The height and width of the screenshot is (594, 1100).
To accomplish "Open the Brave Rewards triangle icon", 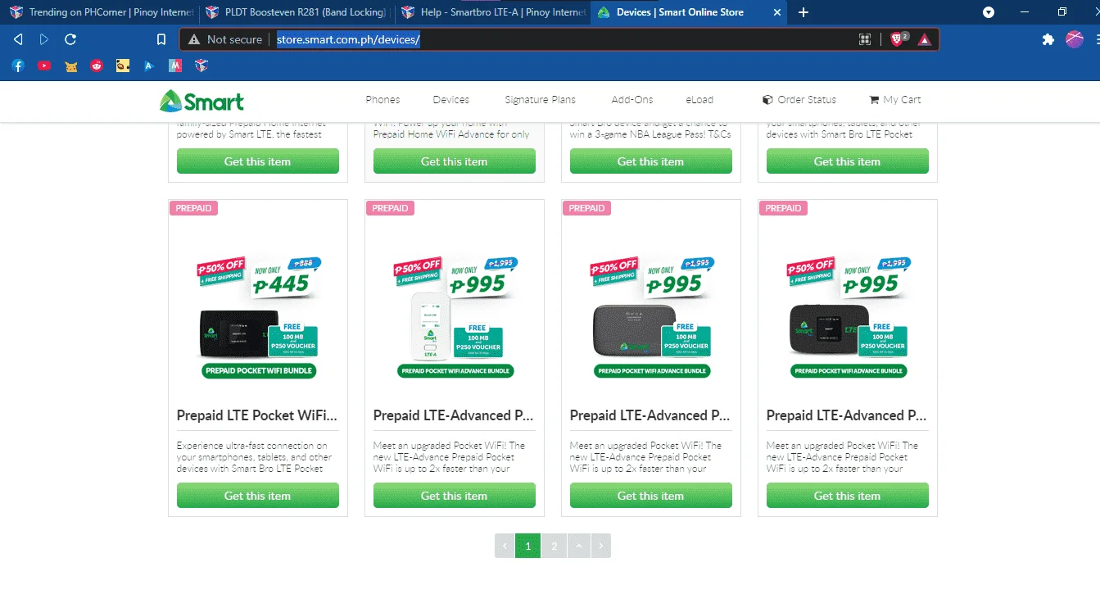I will (924, 39).
